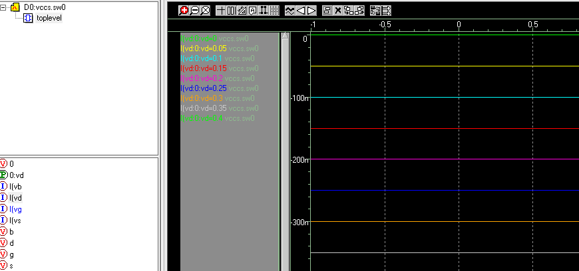Click the -300m y-axis label
579x271 pixels.
[x=299, y=223]
